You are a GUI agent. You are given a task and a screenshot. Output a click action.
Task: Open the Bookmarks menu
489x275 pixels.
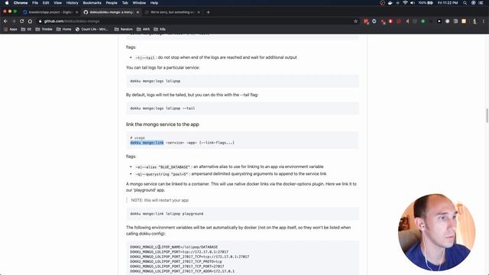[92, 3]
